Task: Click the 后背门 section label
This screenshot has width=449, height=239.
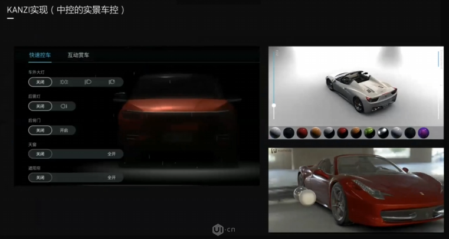Action: (x=34, y=120)
